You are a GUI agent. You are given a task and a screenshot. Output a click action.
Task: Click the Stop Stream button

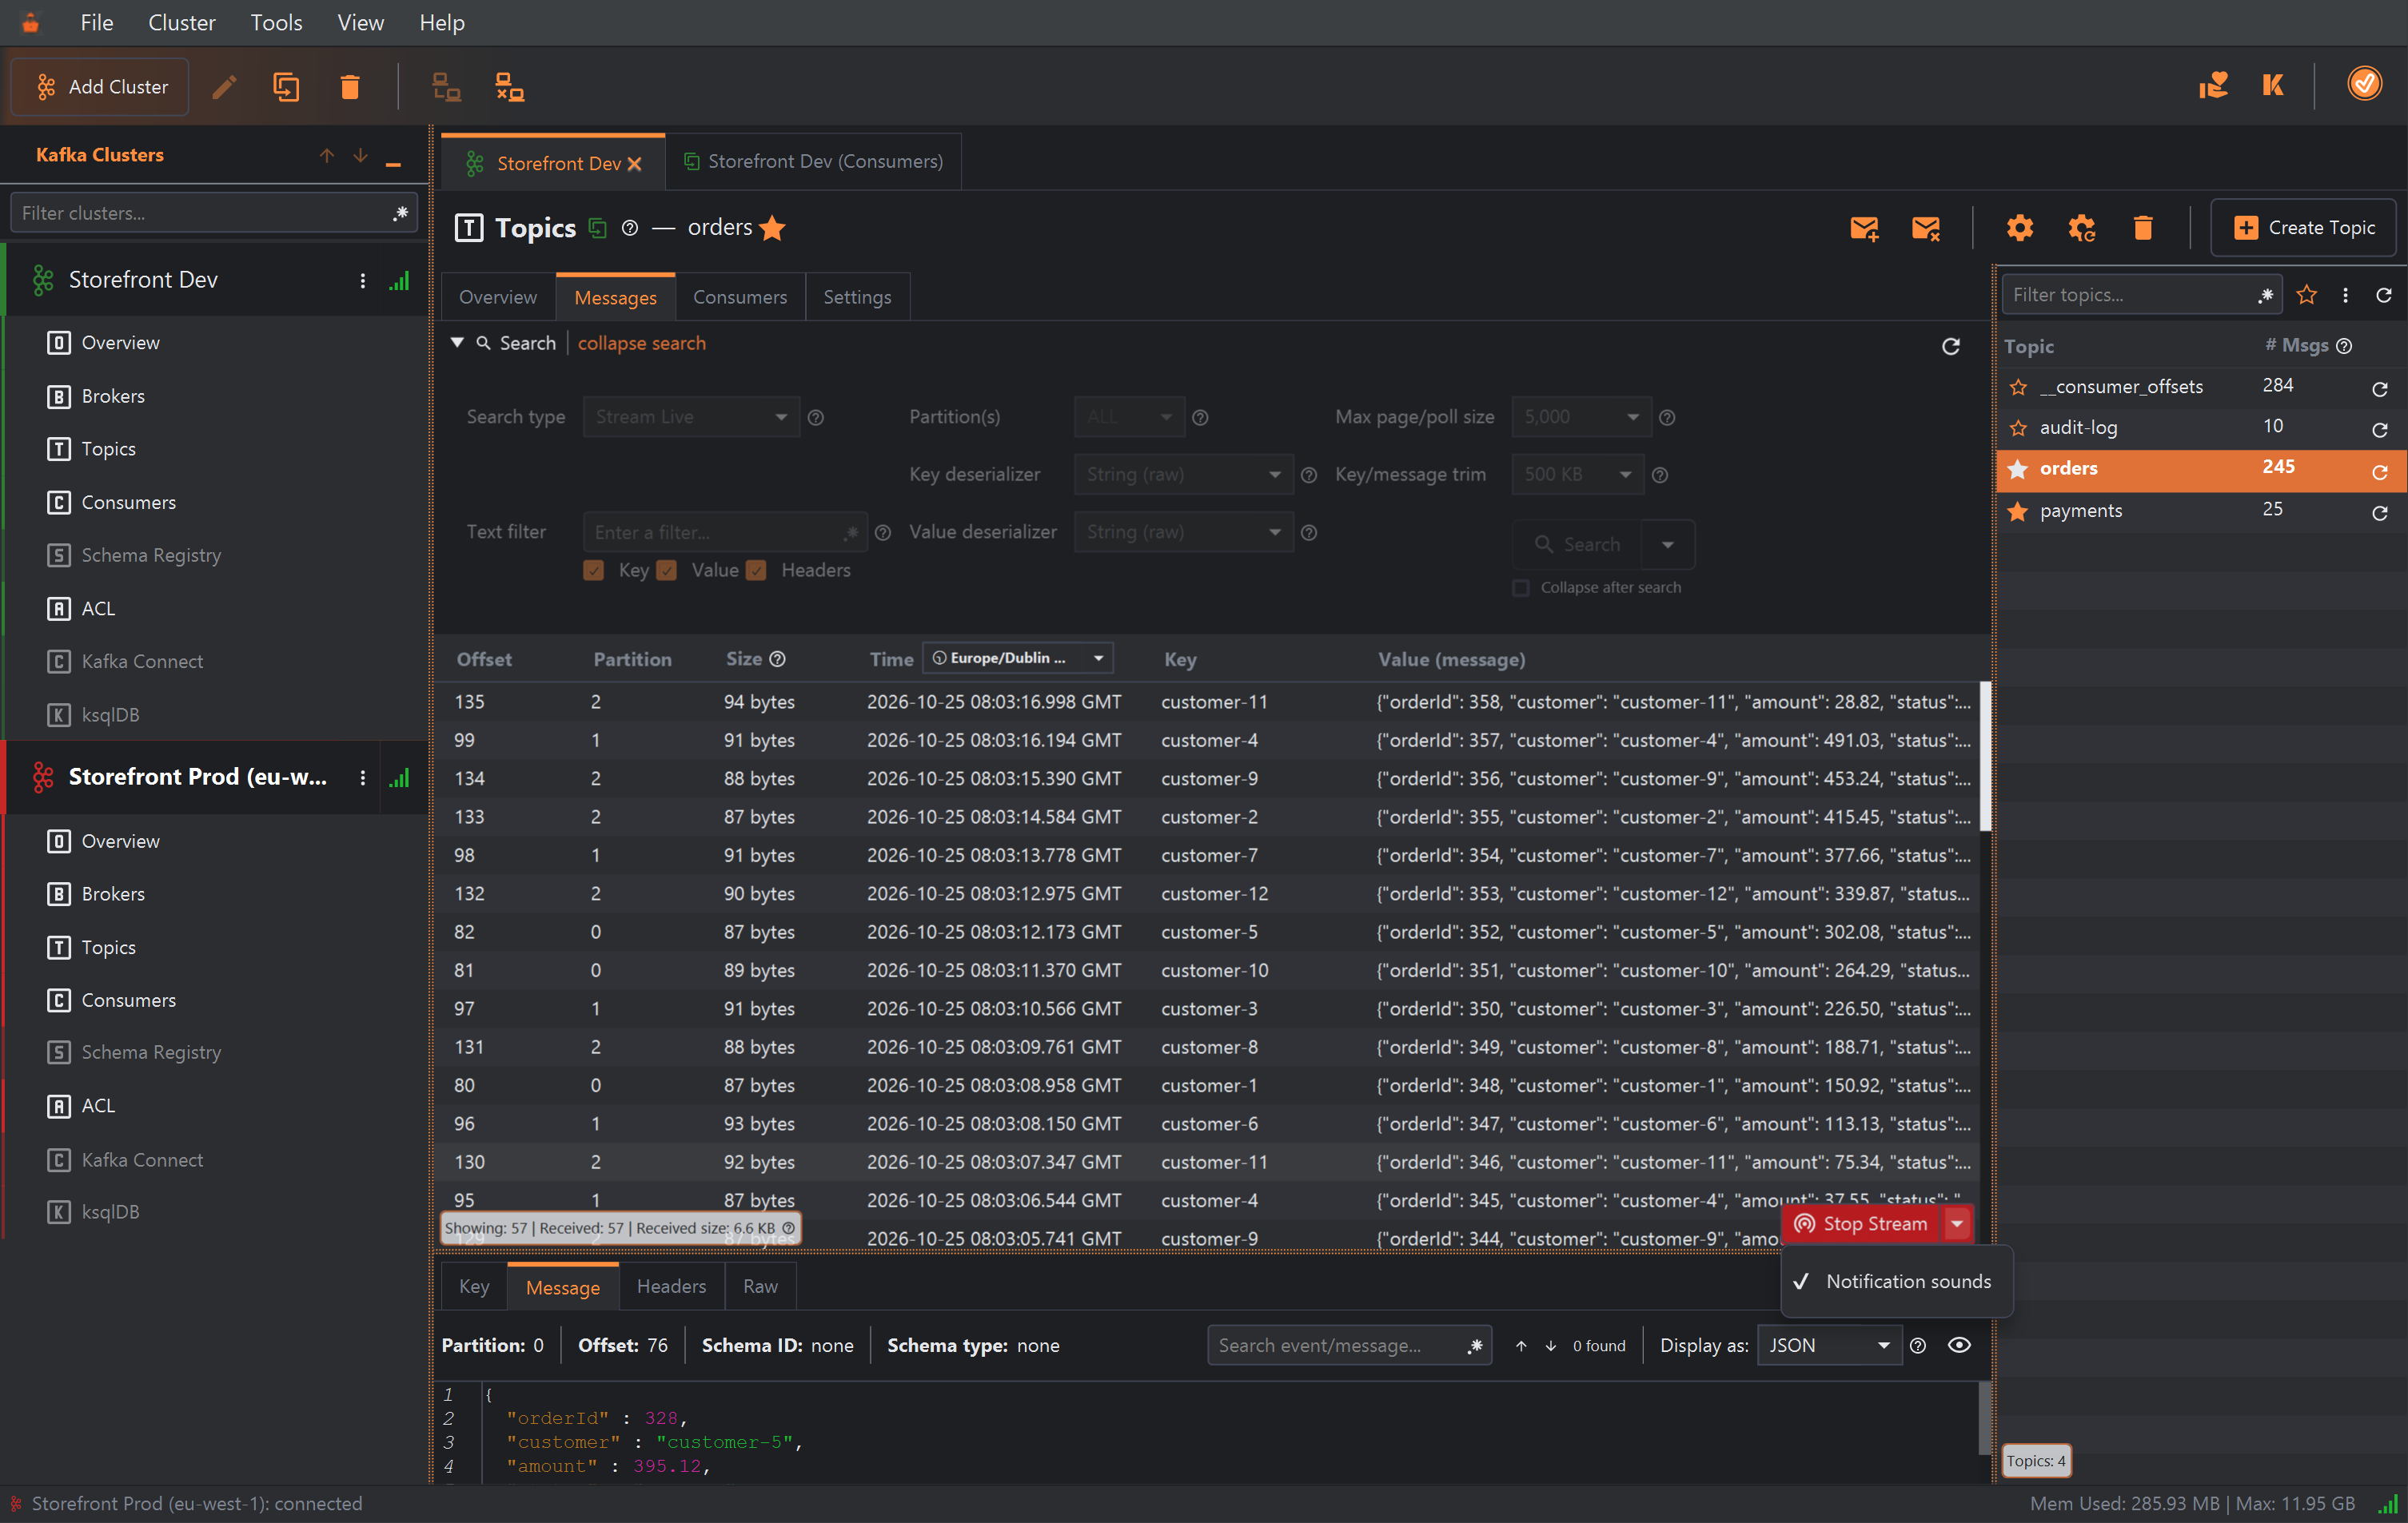pos(1862,1223)
